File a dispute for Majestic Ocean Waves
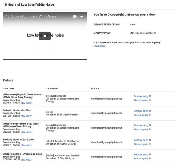Screen dimensions: 178x167 [141, 100]
